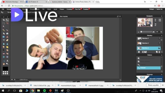Open the Pomoc menu
Screen dimensions: 165x93
62,9
